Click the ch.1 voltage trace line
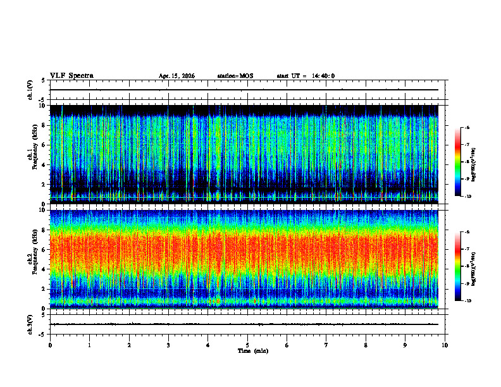501x387 pixels. click(x=244, y=90)
